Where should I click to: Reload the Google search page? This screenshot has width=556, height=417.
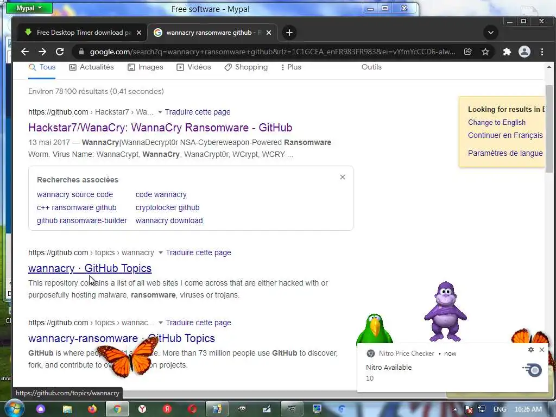pos(60,52)
